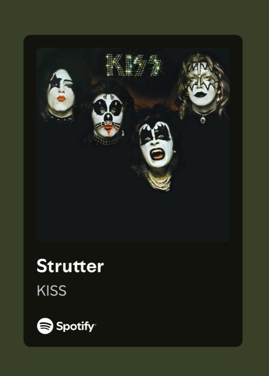Screen dimensions: 269x376
Task: Open the Strutter song title
Action: (70, 266)
